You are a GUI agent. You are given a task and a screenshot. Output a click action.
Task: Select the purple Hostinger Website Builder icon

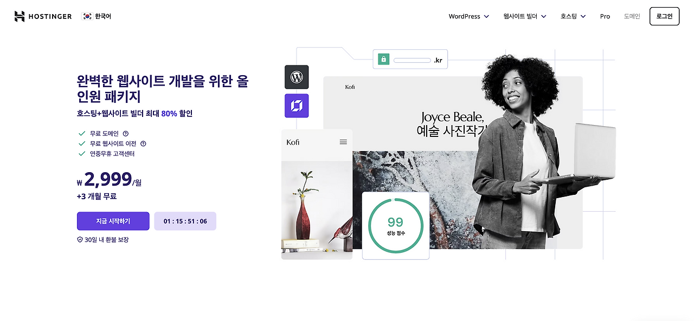pyautogui.click(x=296, y=106)
